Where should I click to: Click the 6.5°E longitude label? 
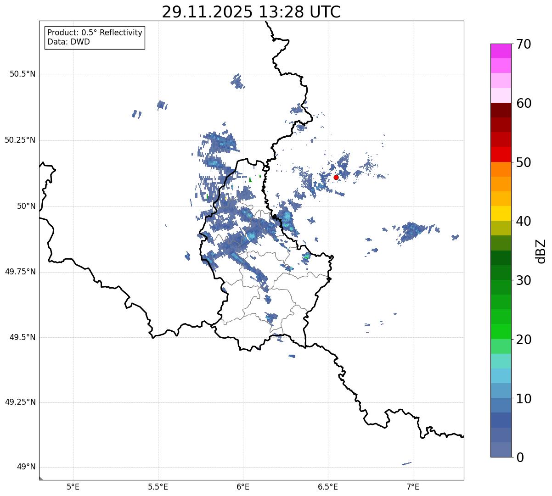[x=328, y=487]
